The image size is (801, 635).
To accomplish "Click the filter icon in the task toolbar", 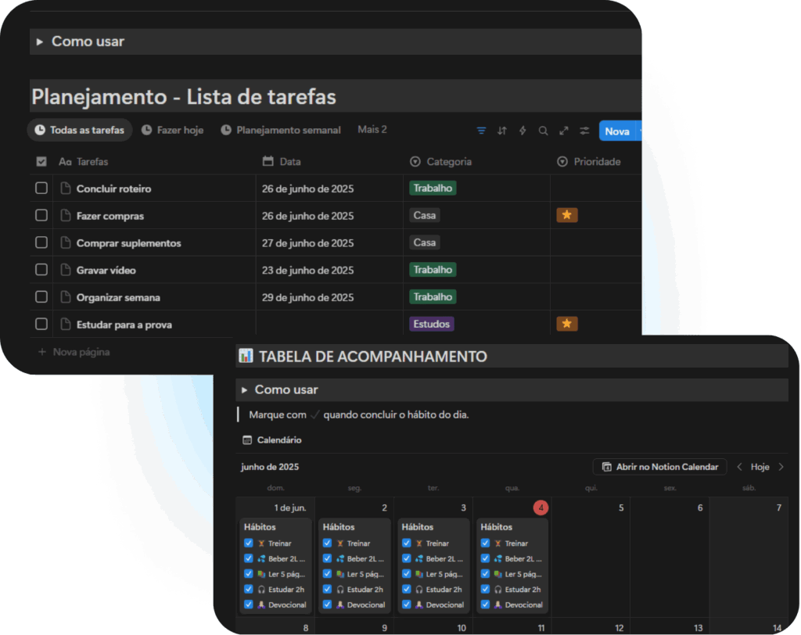I will (481, 131).
